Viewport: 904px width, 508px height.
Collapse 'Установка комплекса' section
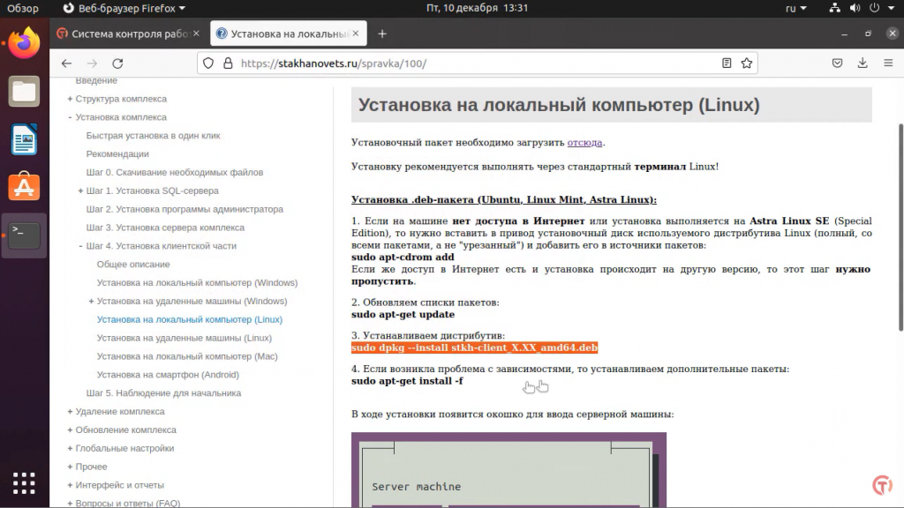[70, 117]
